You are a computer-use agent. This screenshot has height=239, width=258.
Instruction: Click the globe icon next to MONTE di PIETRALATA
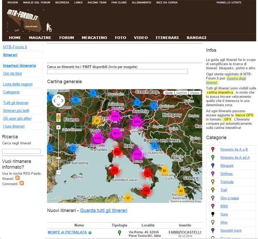tap(90, 233)
